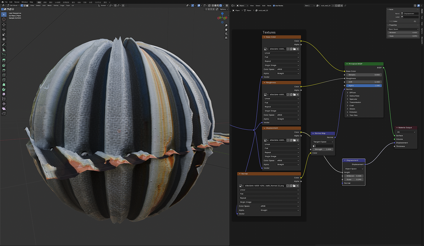424x246 pixels.
Task: Open Tangent Space dropdown in Normal Map node
Action: point(323,142)
